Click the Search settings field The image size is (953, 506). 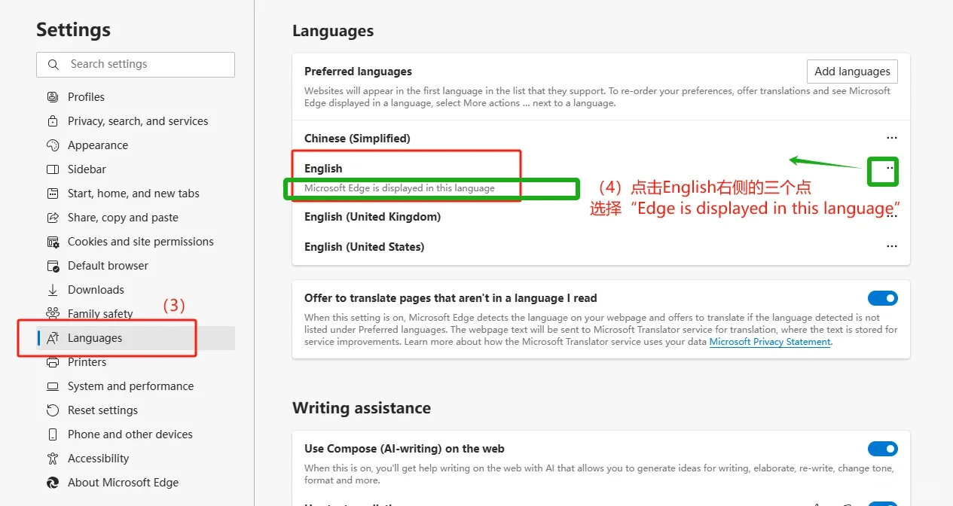(x=136, y=65)
